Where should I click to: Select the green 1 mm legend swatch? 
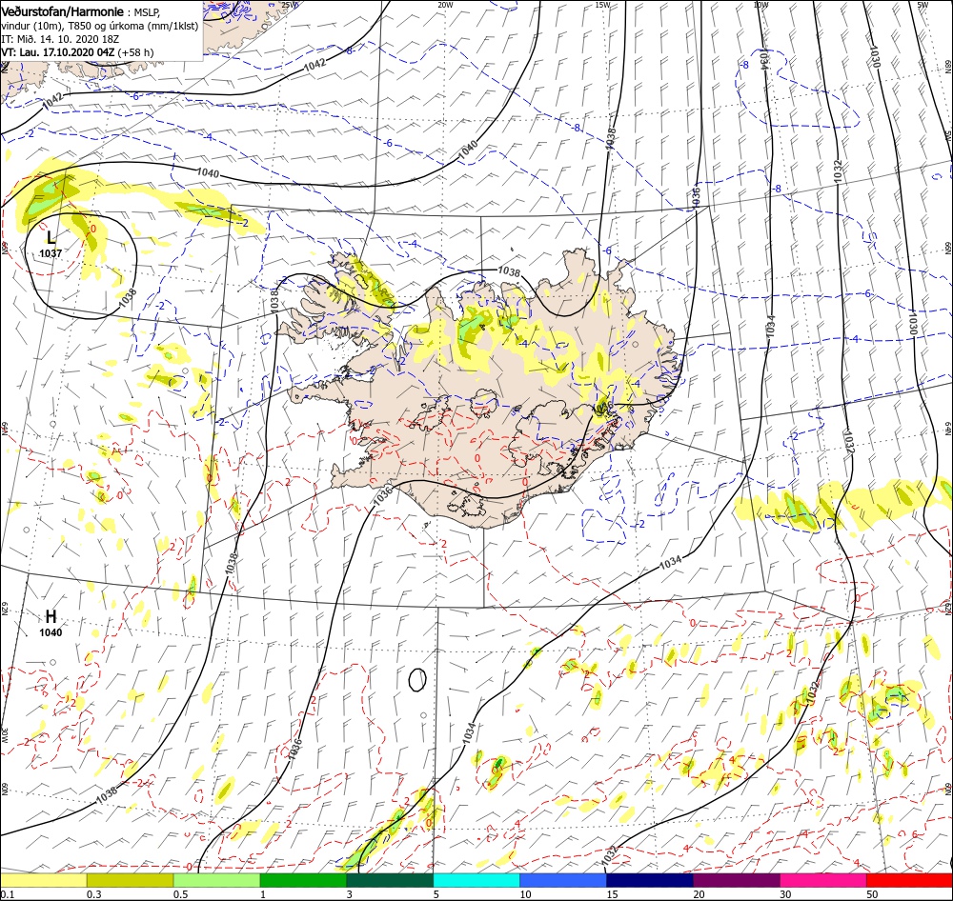click(x=303, y=880)
